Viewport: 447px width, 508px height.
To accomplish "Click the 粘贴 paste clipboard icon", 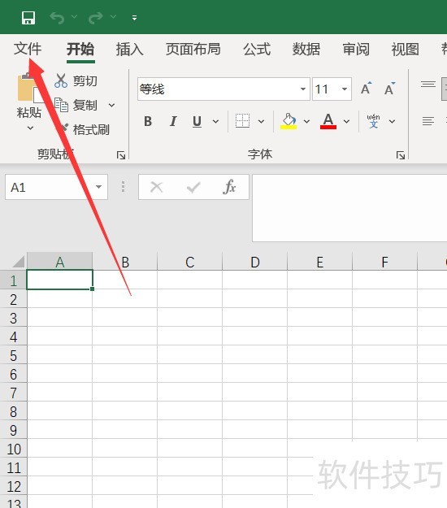I will [x=29, y=88].
